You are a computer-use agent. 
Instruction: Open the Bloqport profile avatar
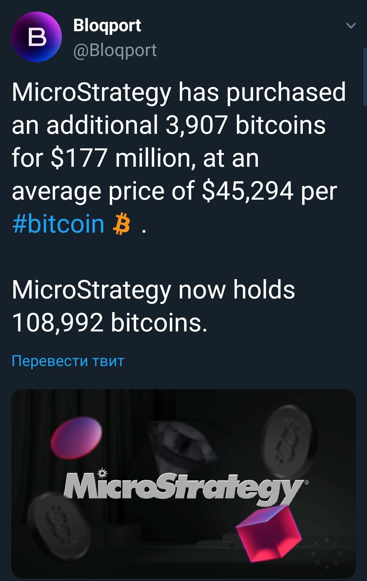tap(37, 37)
